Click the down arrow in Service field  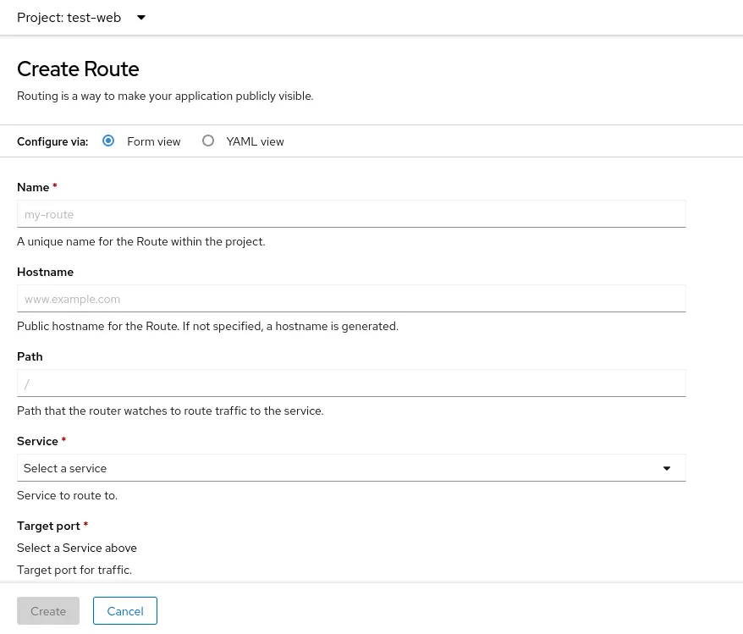point(667,468)
